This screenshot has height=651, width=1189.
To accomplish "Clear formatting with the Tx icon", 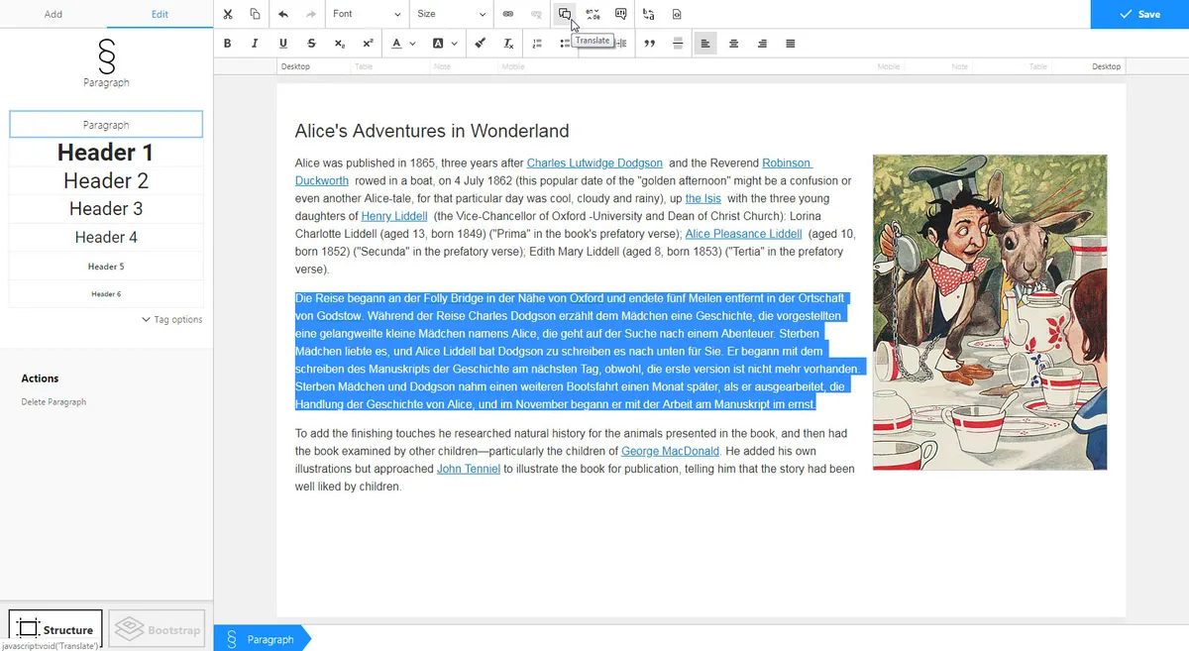I will tap(508, 43).
